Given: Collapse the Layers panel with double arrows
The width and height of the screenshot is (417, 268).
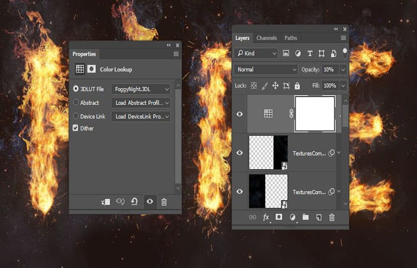Looking at the screenshot, I should pyautogui.click(x=336, y=29).
